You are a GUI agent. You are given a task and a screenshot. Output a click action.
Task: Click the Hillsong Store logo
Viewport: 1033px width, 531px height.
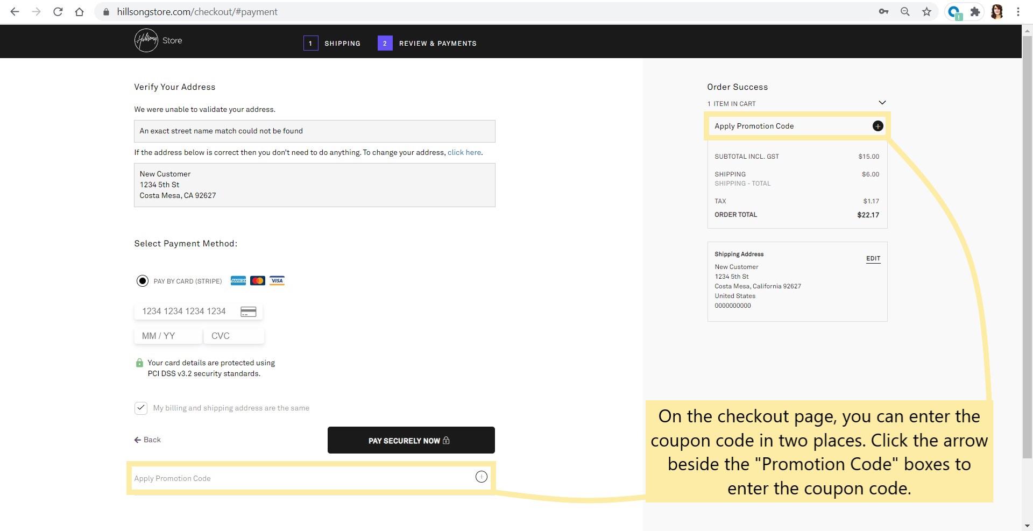[158, 40]
